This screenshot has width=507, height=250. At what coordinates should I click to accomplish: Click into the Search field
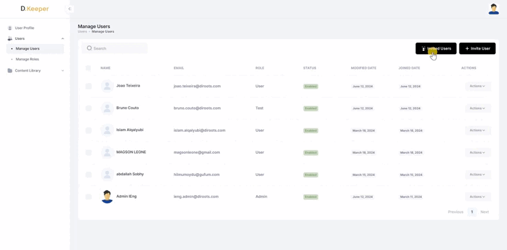click(115, 48)
